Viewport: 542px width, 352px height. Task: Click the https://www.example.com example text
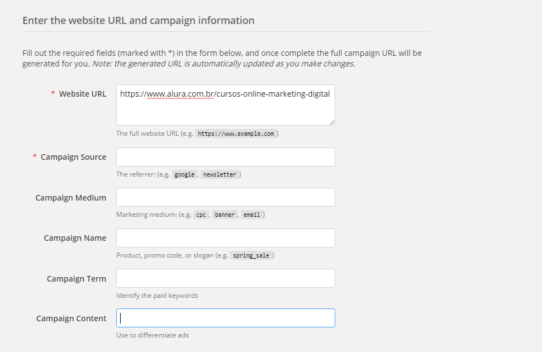236,134
